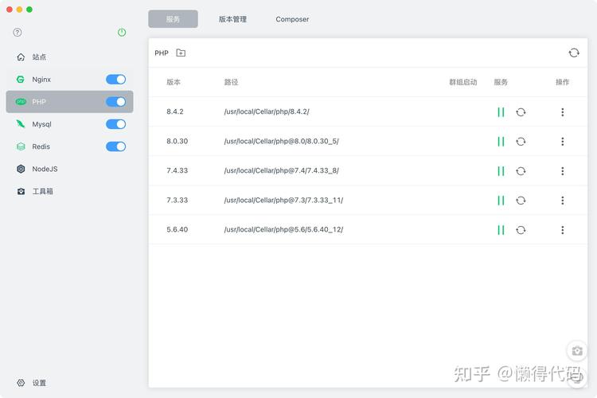The image size is (597, 398).
Task: Click the 路径 column header
Action: (x=231, y=82)
